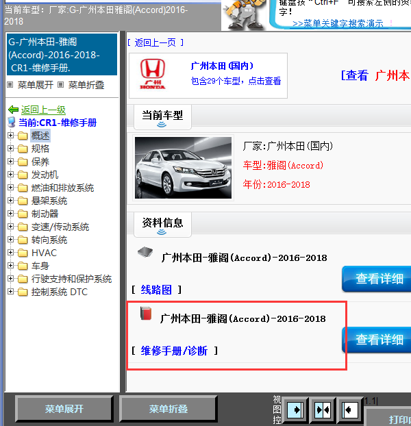Expand the 车身 tree node
Screen dimensions: 411x426
10,266
